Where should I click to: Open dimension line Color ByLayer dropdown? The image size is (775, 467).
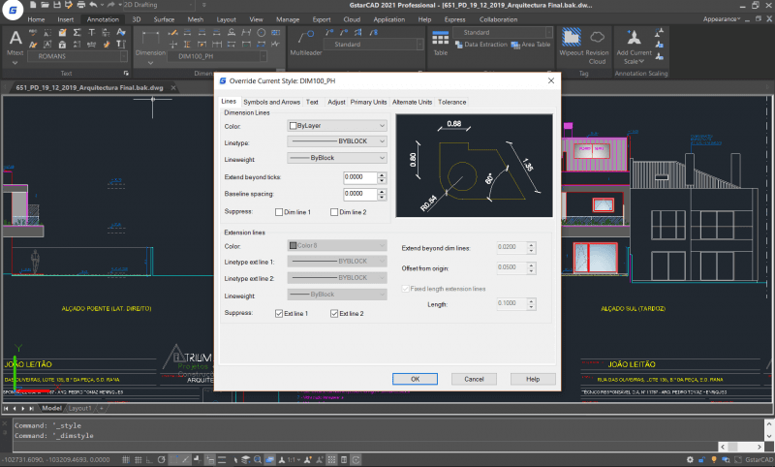382,126
